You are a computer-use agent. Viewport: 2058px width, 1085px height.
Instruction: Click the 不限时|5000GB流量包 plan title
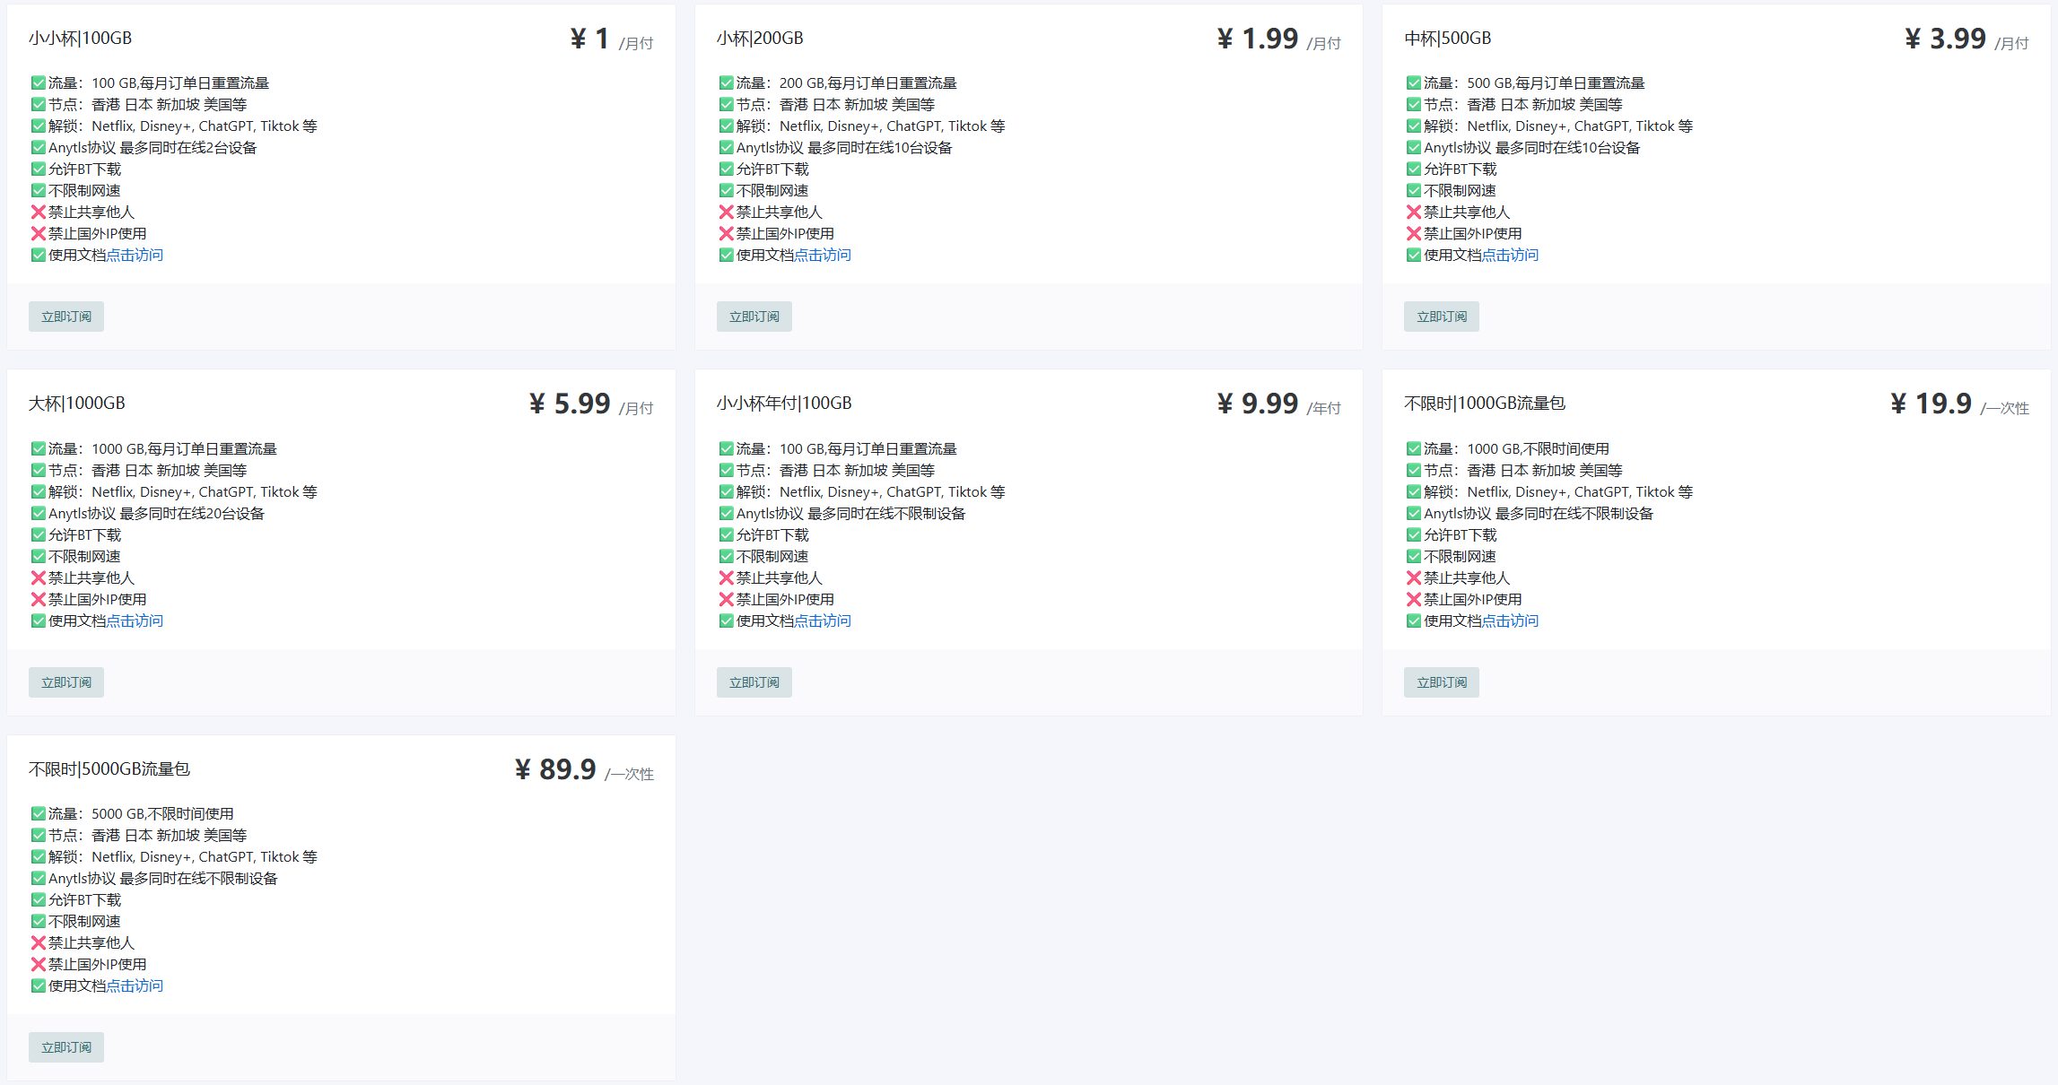tap(109, 769)
